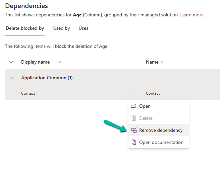Follow the Learn more link

coord(192,15)
